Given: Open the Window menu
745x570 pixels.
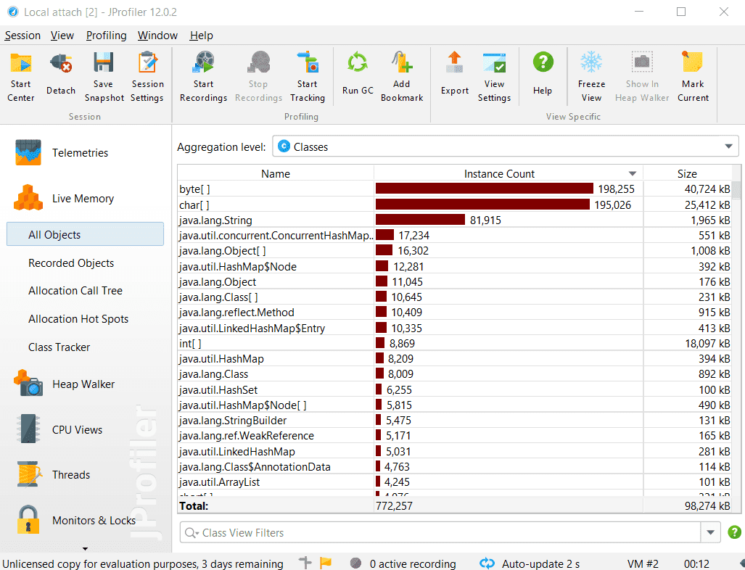Looking at the screenshot, I should point(157,36).
